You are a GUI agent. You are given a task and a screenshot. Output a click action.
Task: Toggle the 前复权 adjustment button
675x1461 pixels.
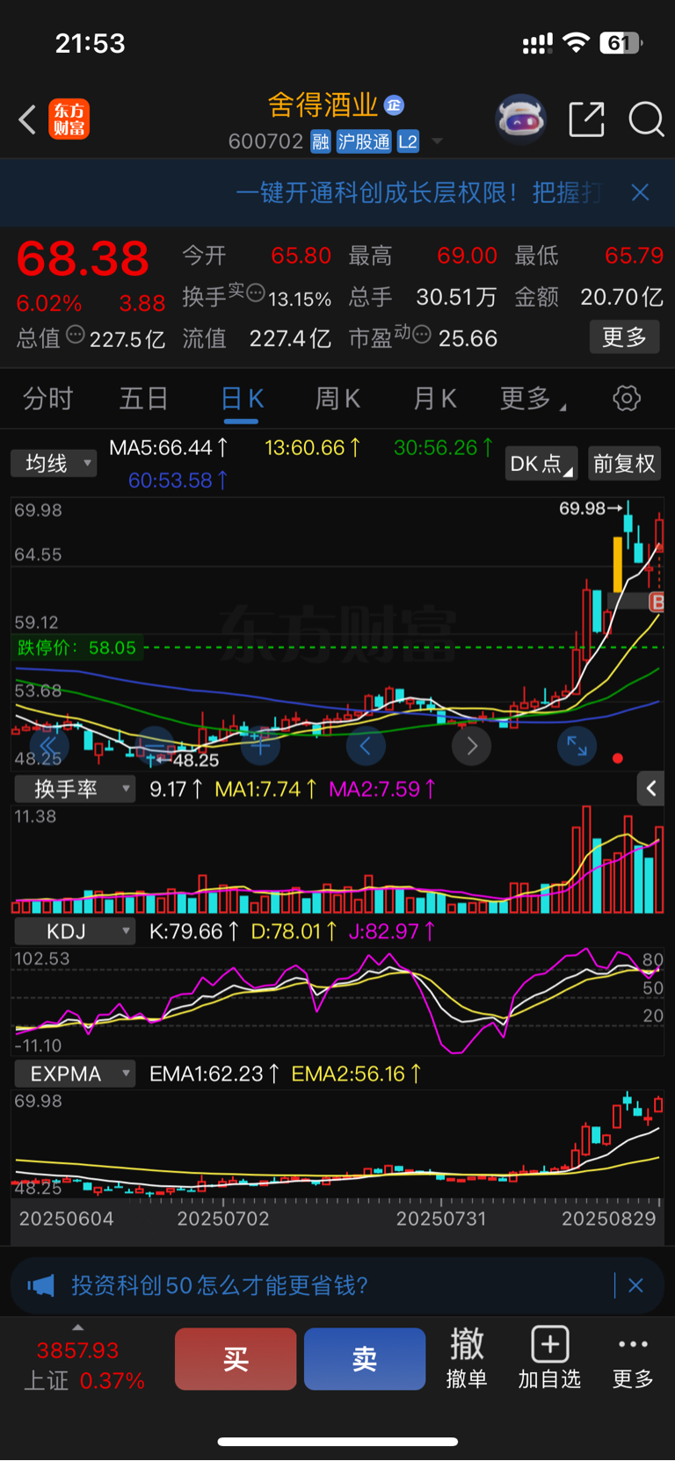click(x=624, y=464)
